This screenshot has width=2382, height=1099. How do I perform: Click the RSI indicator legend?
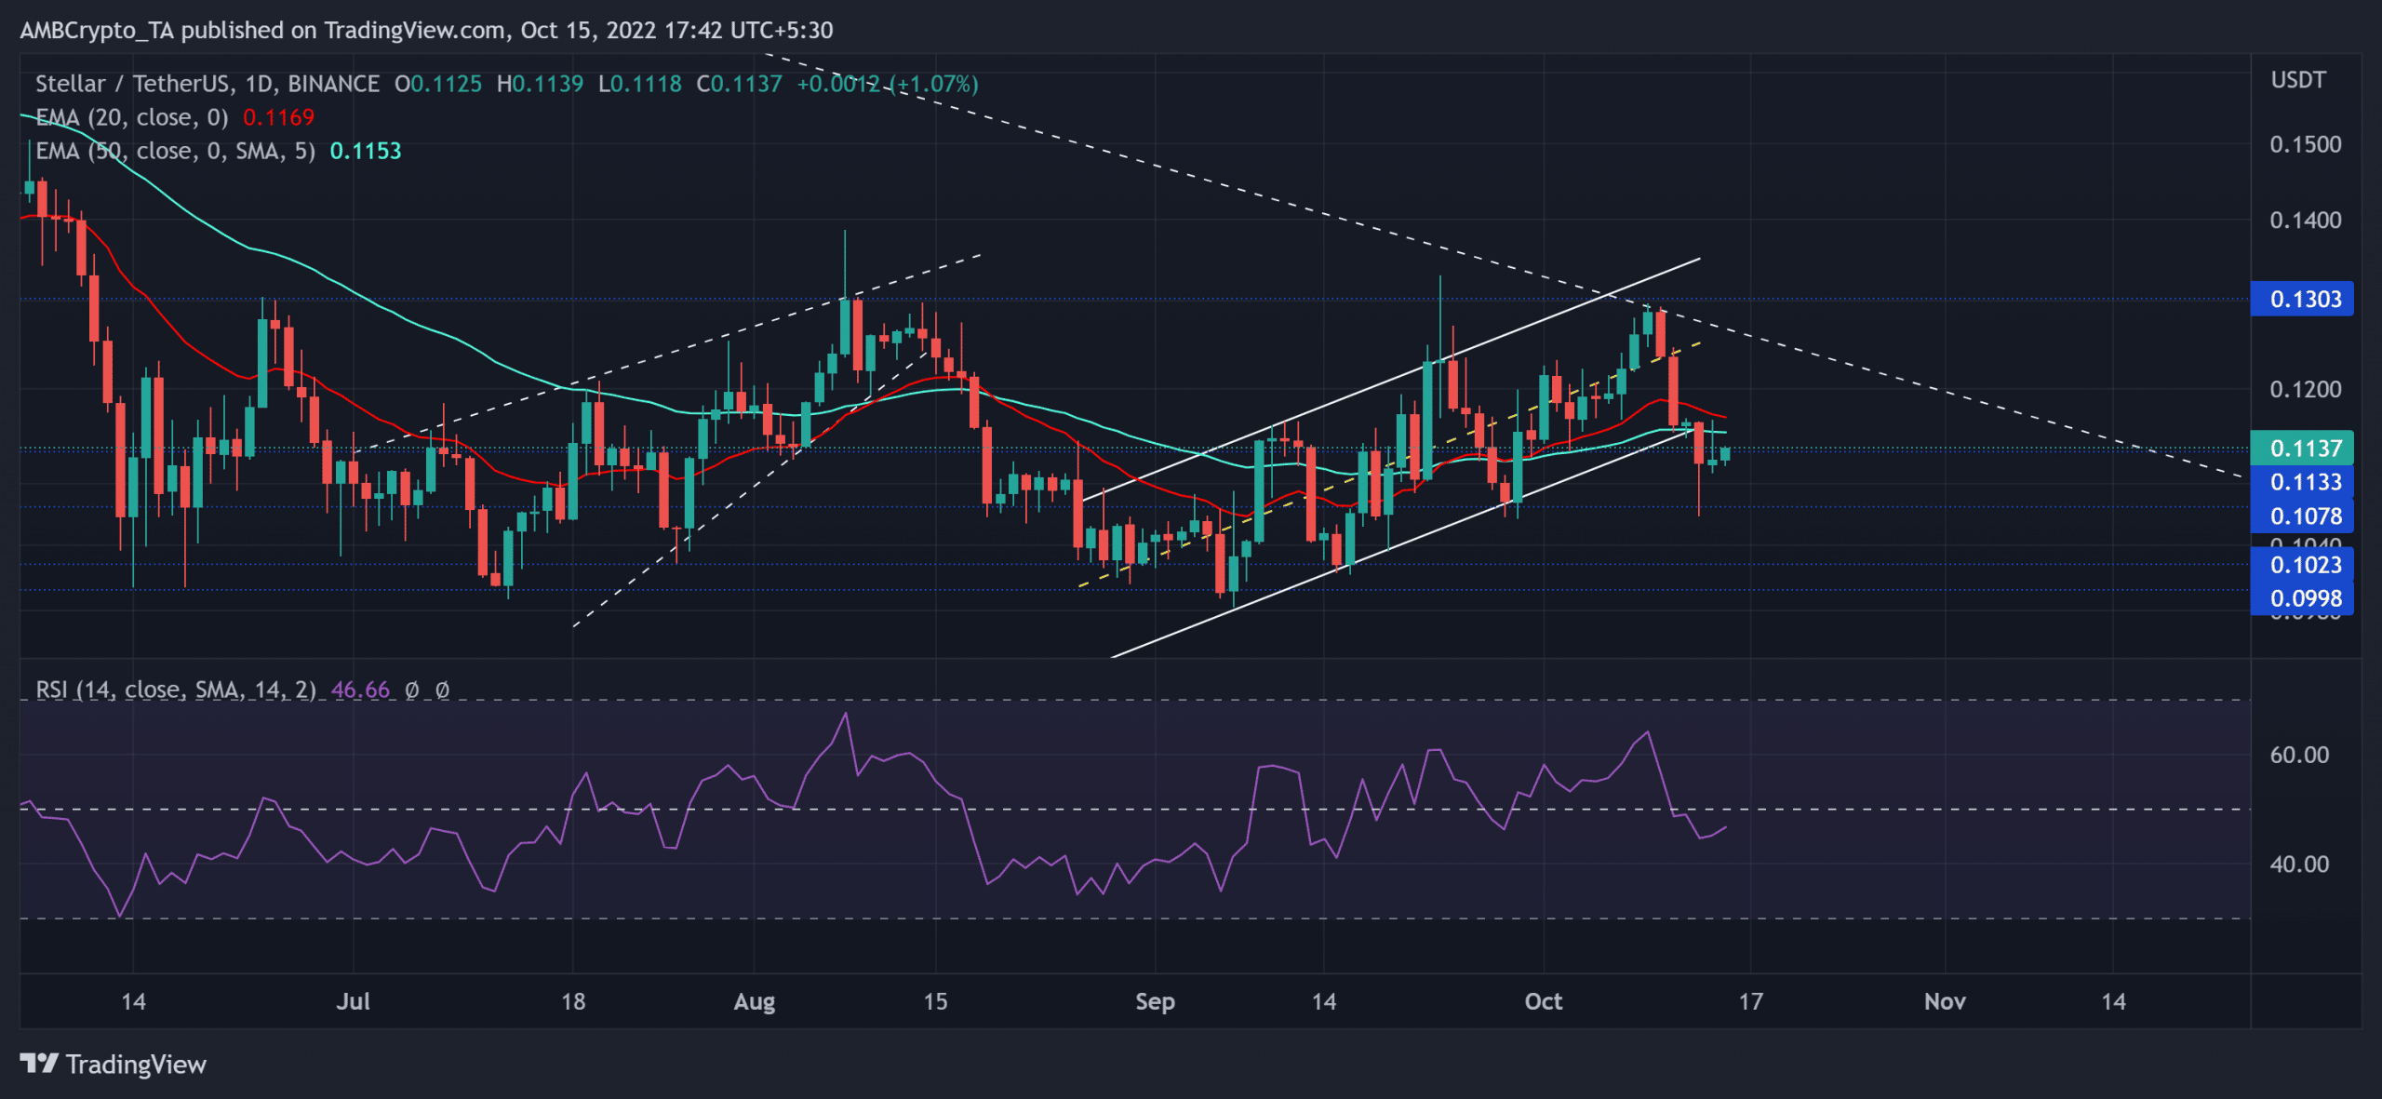click(x=175, y=690)
